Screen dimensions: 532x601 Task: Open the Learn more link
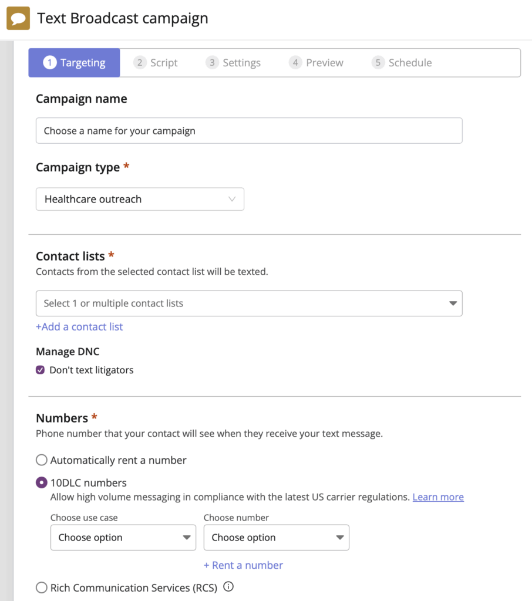(x=438, y=497)
